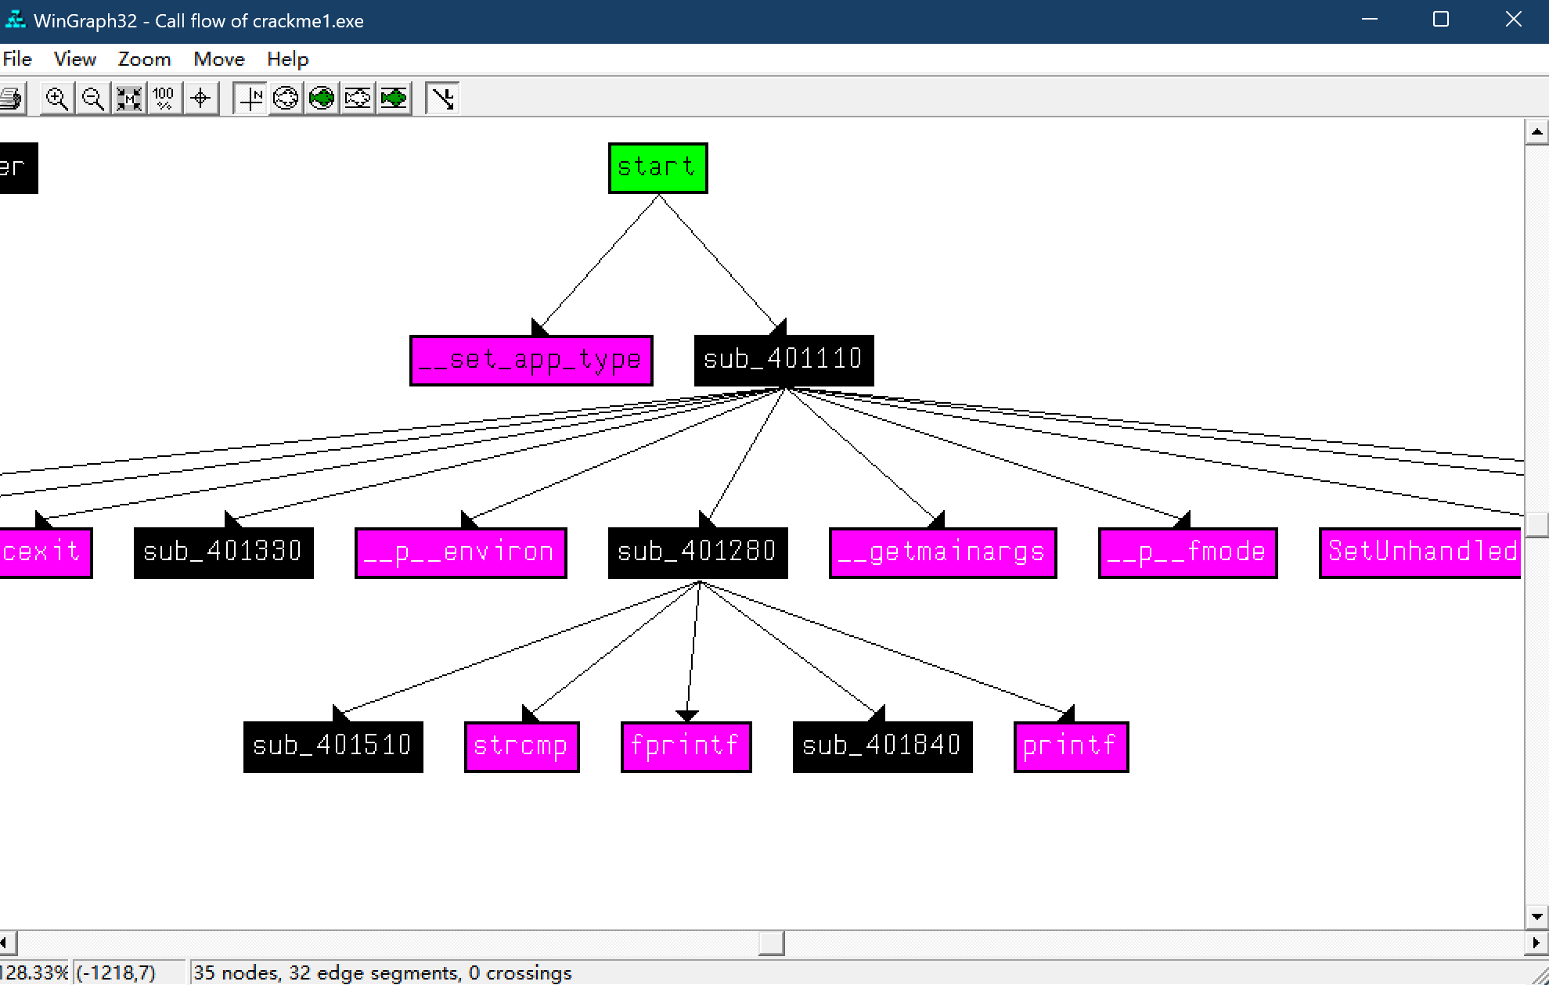Image resolution: width=1549 pixels, height=985 pixels.
Task: Select the green start node
Action: [x=658, y=168]
